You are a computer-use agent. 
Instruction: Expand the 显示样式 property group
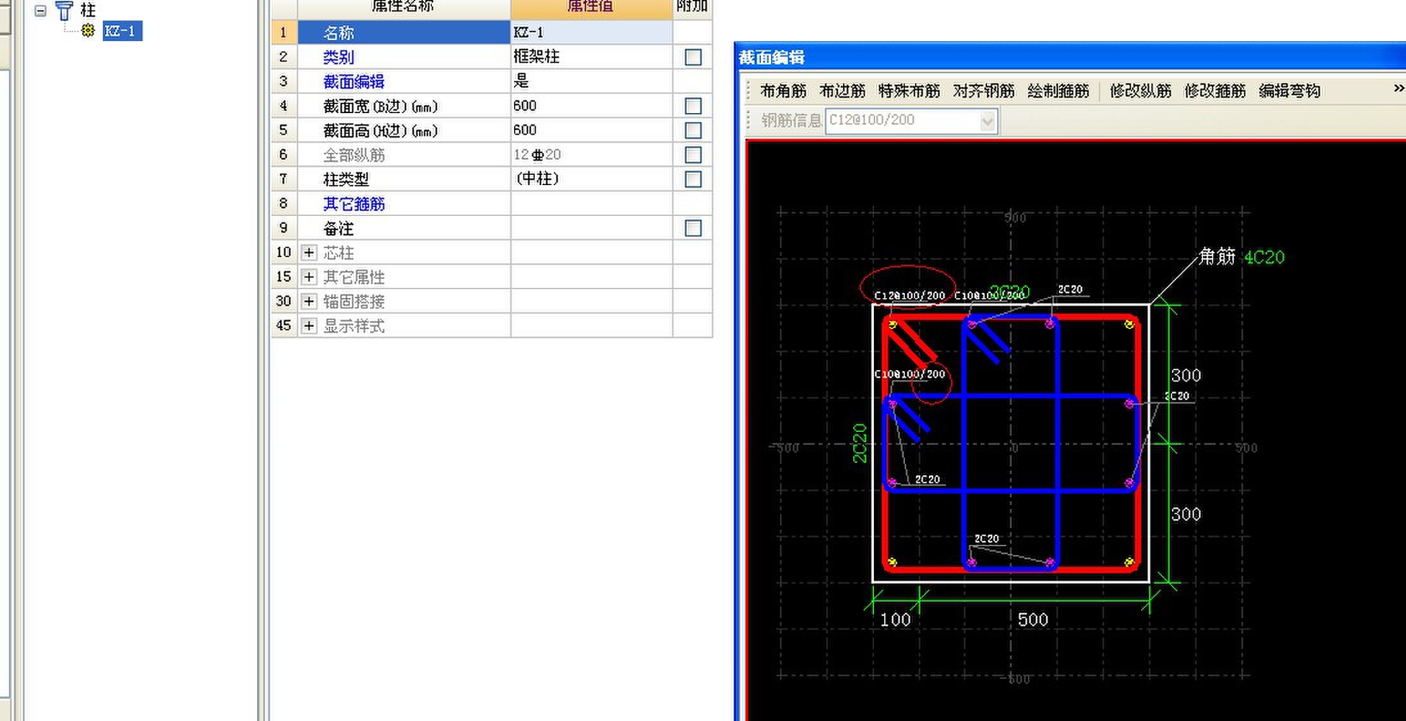click(x=309, y=326)
